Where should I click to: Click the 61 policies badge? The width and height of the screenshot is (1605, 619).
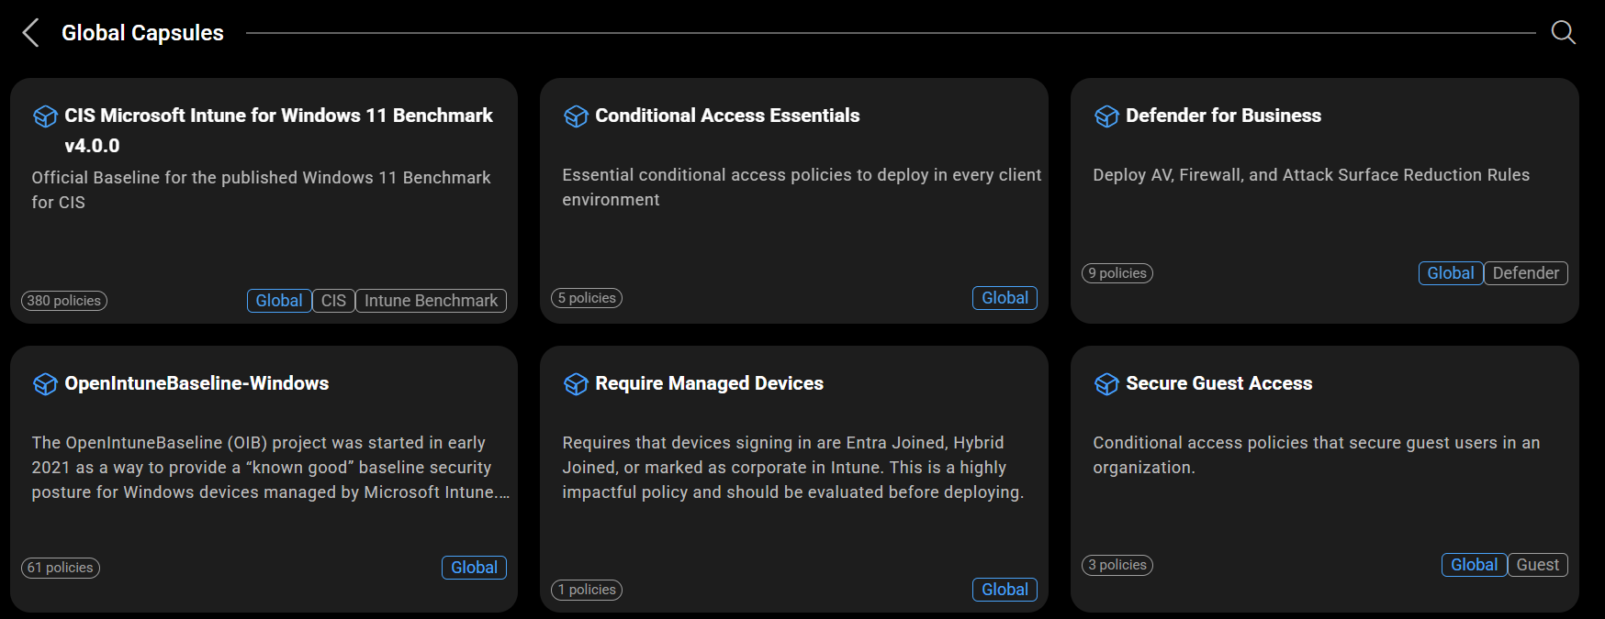pos(61,568)
